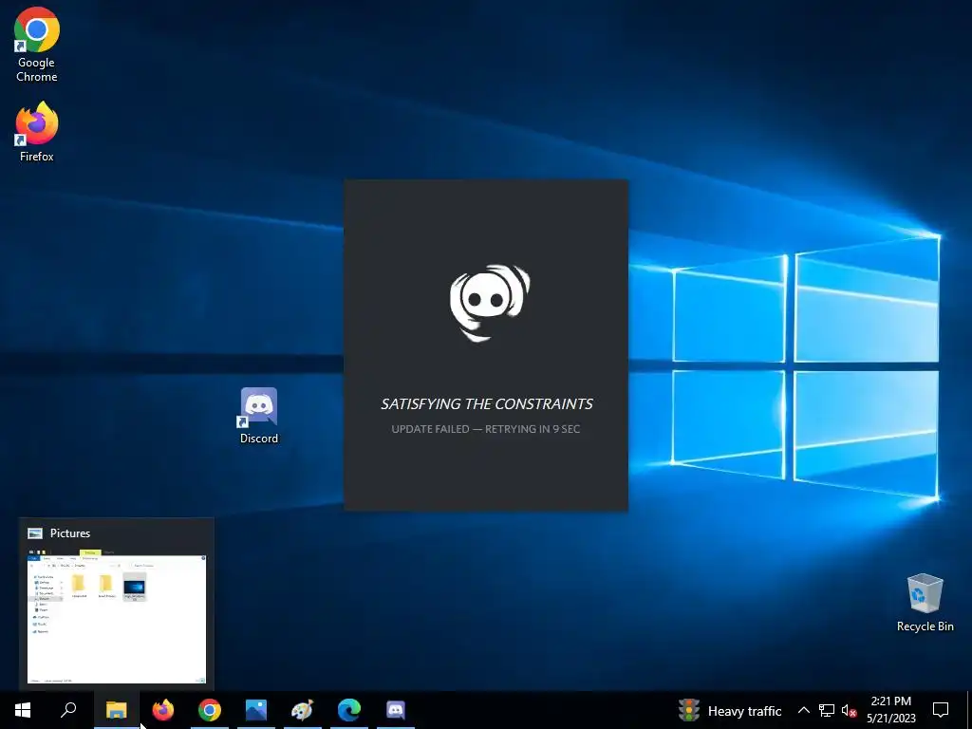Open taskbar search magnifier

pos(68,710)
